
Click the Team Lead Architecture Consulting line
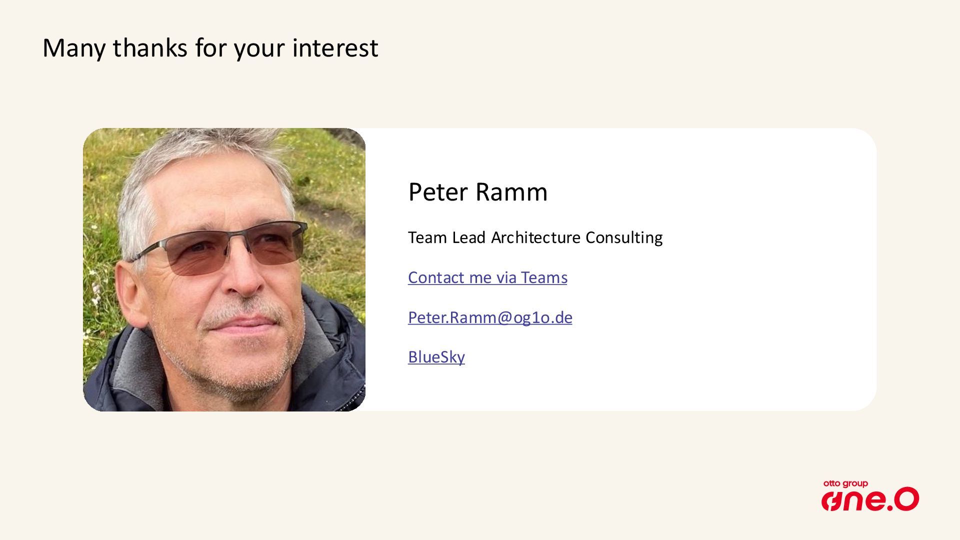point(535,237)
